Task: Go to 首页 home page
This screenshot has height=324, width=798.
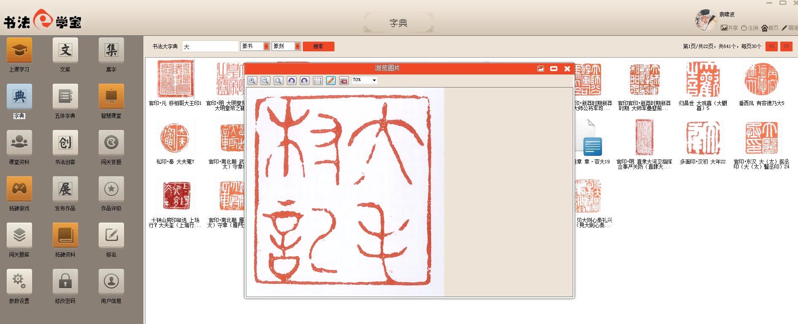Action: coord(770,28)
